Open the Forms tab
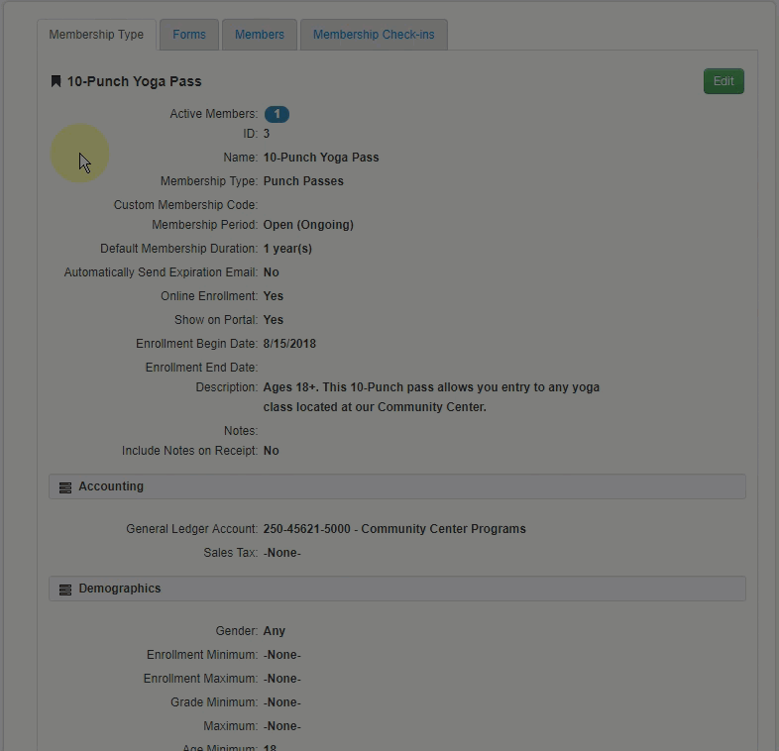The image size is (779, 751). (189, 35)
